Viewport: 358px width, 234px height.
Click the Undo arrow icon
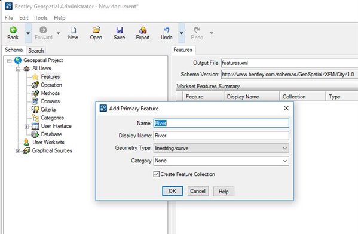[x=167, y=30]
